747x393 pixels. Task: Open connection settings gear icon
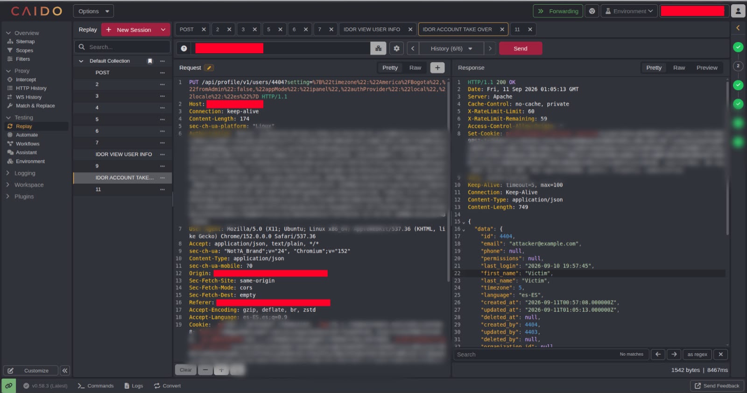click(x=396, y=49)
